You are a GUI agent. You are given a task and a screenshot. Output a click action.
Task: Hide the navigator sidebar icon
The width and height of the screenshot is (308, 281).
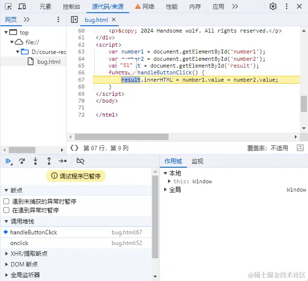pyautogui.click(x=74, y=19)
